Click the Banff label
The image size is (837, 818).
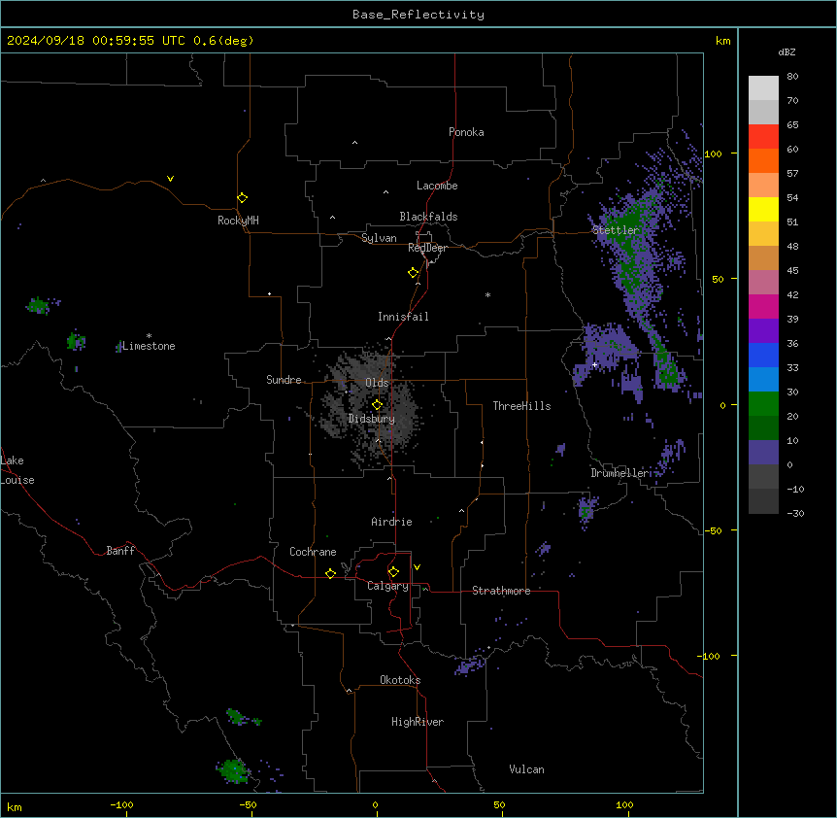click(x=120, y=551)
